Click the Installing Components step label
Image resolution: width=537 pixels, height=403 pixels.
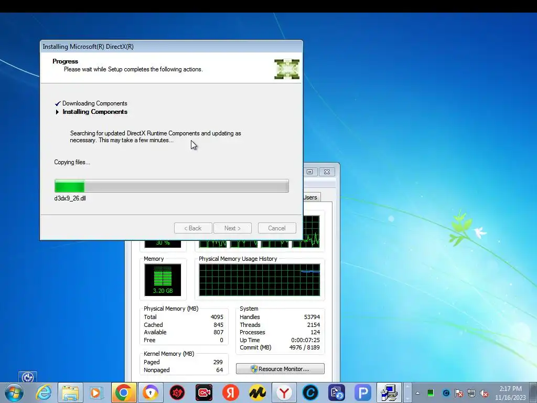[95, 112]
